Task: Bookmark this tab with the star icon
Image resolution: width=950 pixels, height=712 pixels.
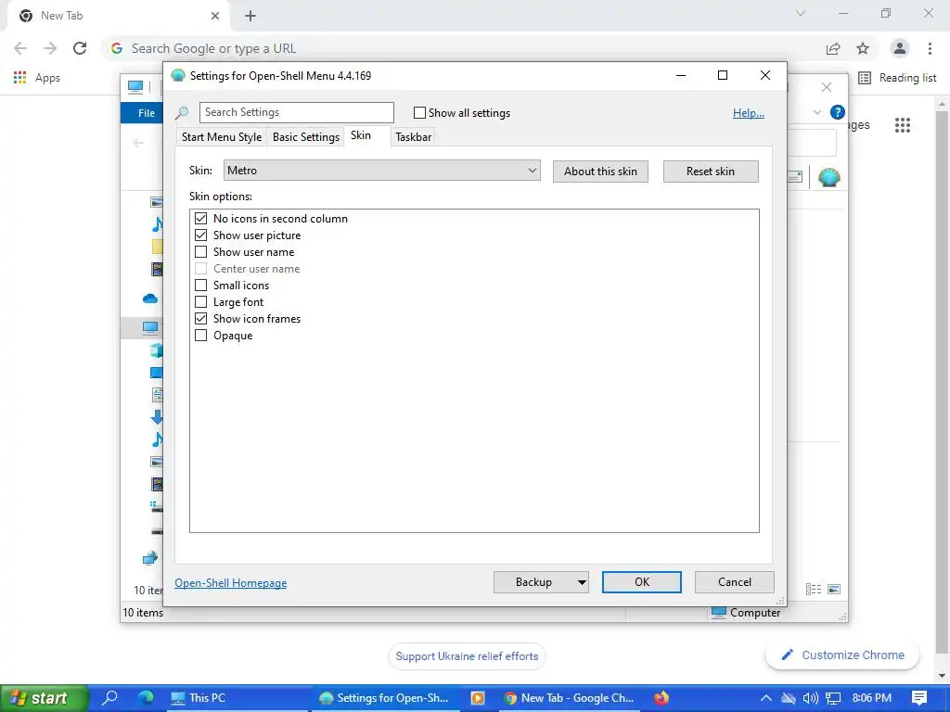Action: pyautogui.click(x=863, y=48)
